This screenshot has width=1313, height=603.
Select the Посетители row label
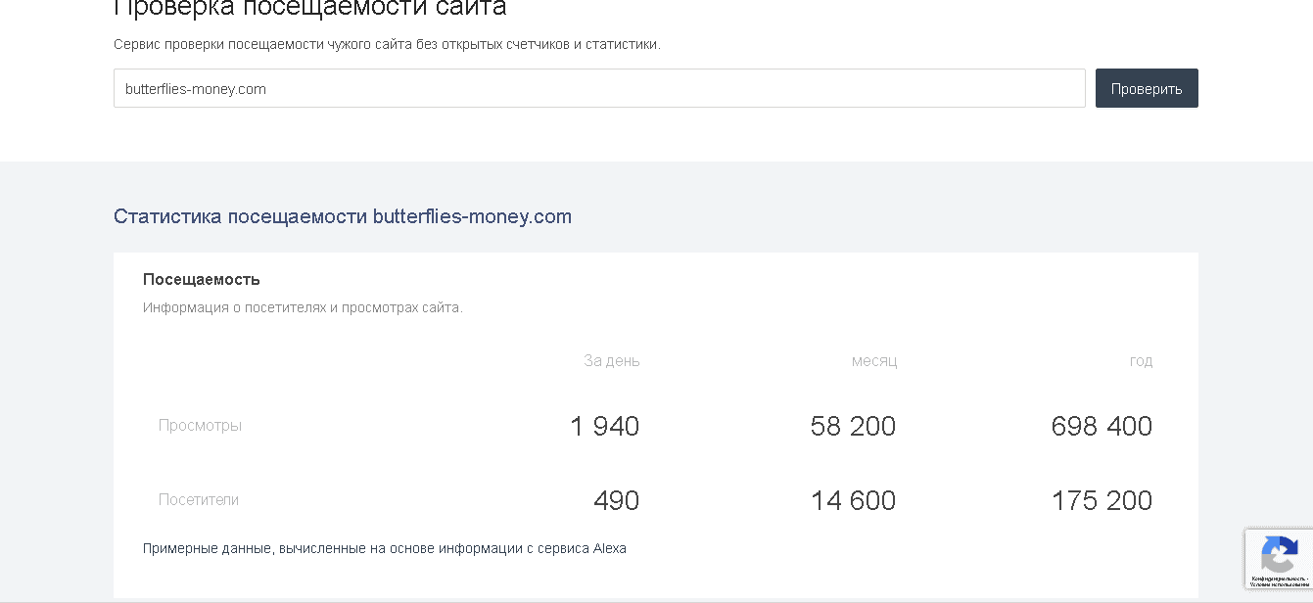tap(199, 500)
